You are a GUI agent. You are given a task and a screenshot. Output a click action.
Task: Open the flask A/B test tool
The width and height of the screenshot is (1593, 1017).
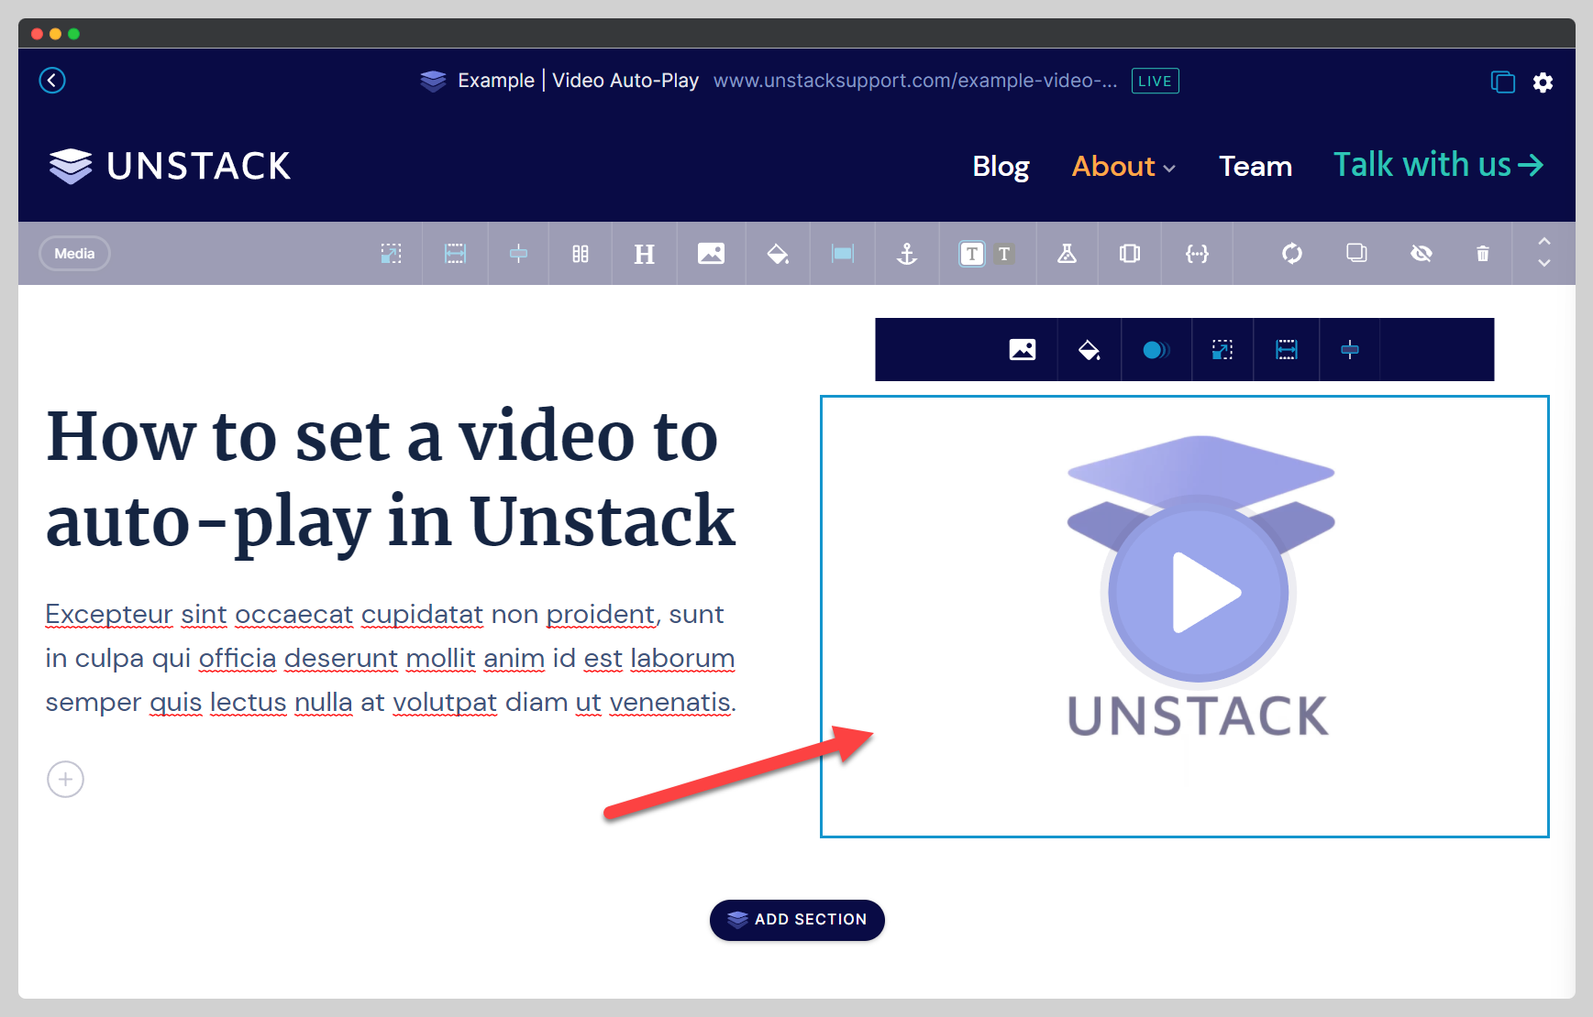click(1067, 254)
